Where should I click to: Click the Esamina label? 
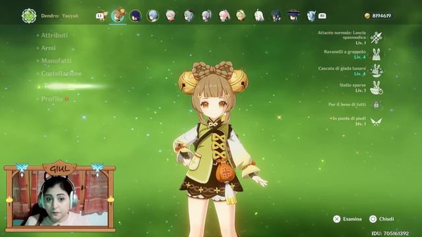click(x=352, y=219)
